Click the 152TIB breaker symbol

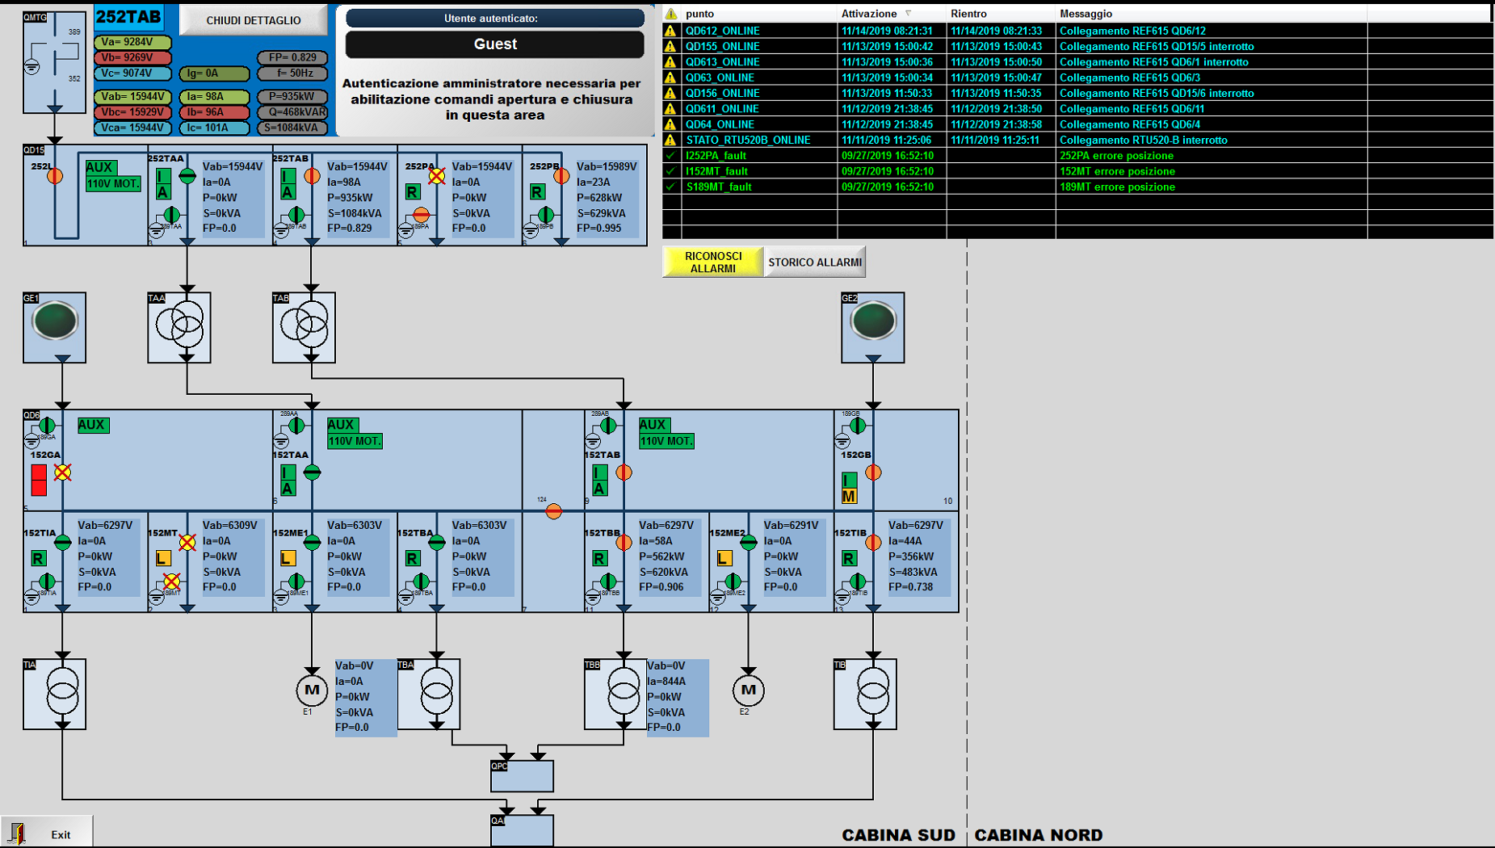tap(873, 543)
